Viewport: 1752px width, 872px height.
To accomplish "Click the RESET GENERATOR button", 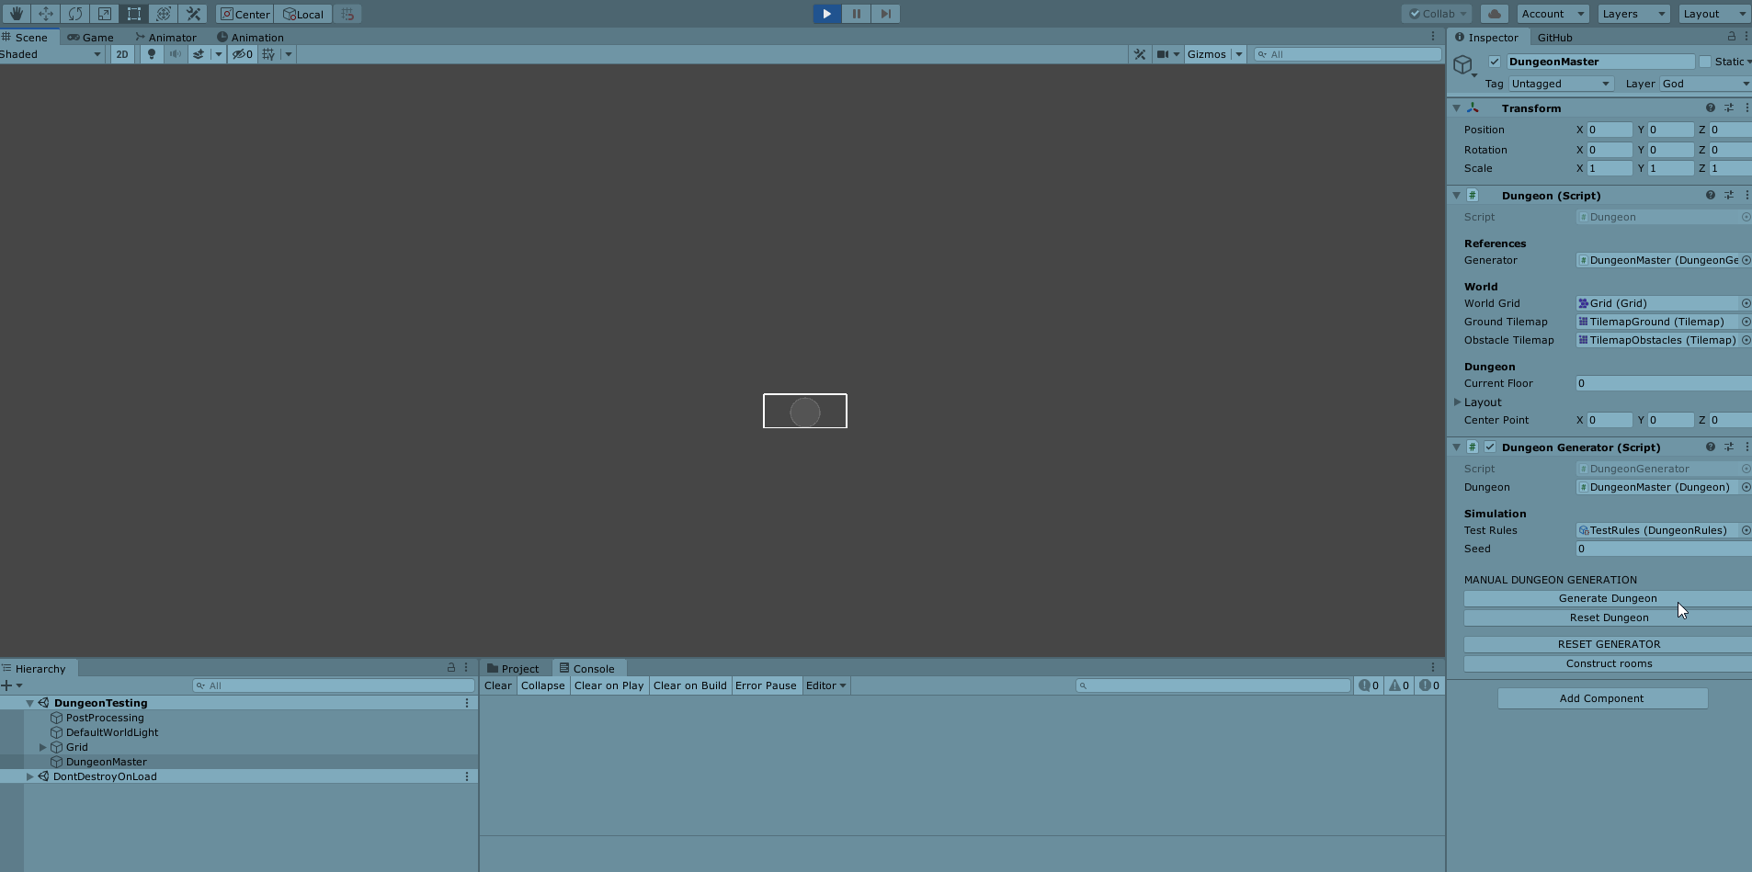I will [1608, 644].
